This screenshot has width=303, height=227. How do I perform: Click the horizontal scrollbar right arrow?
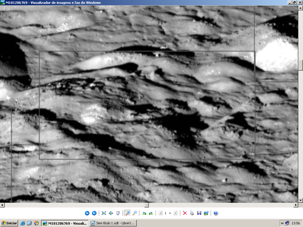tap(296, 205)
